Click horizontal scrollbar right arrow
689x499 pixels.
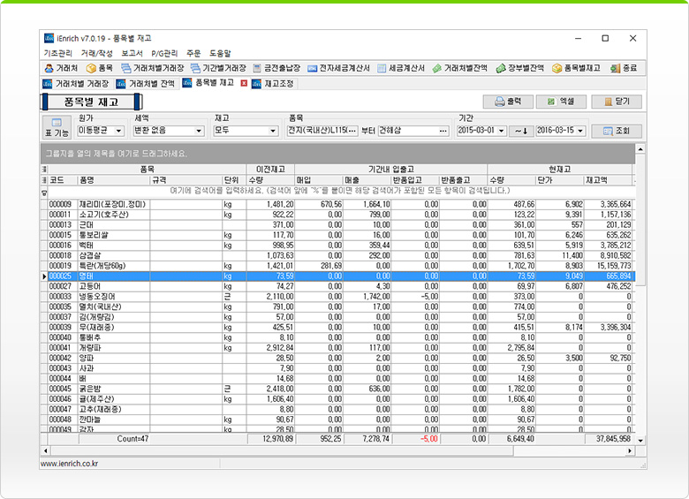click(630, 450)
